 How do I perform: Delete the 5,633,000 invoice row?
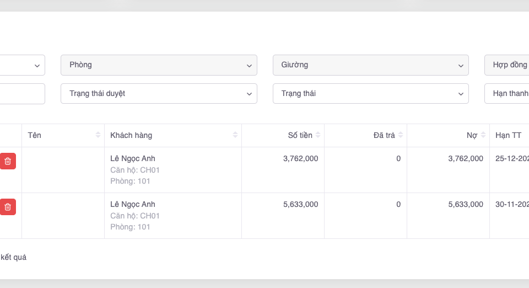[x=8, y=207]
